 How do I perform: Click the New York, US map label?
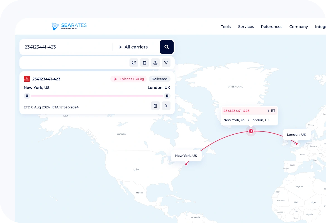186,156
